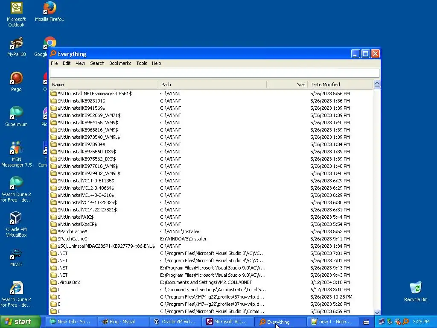Click folder icon of $SQLUninstallMDAC28SP1 row
This screenshot has width=437, height=328.
tap(53, 246)
